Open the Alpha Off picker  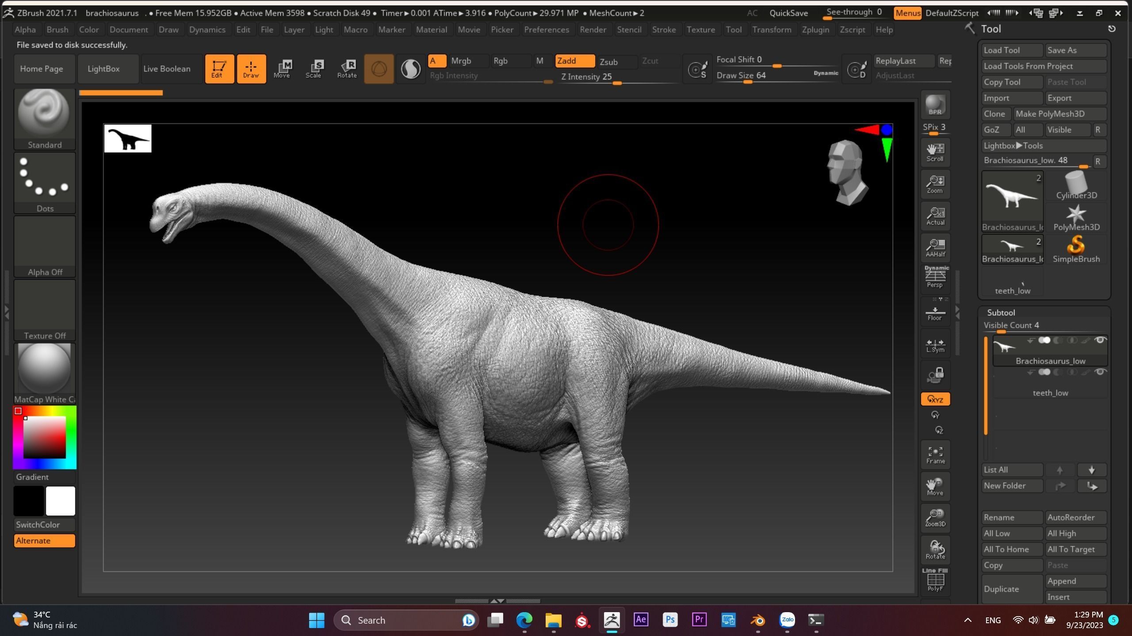(45, 246)
